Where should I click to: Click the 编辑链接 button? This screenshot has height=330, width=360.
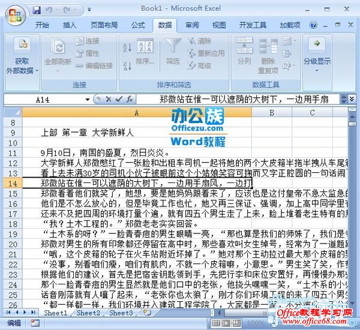click(x=94, y=65)
